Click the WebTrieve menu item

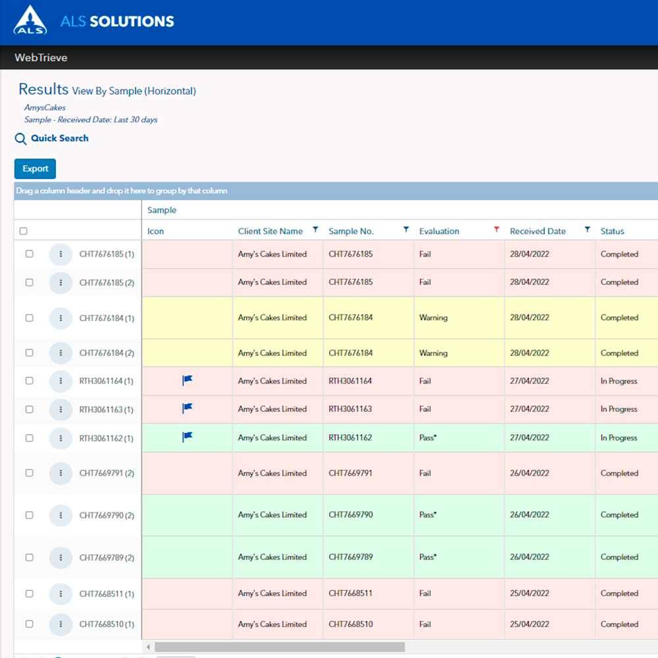pos(41,58)
